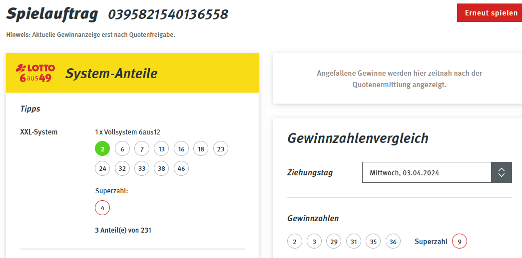Click the drawn Superzahl 9 circle

(x=460, y=242)
